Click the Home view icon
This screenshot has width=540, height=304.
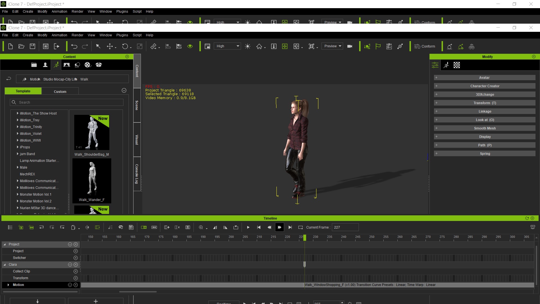[259, 46]
